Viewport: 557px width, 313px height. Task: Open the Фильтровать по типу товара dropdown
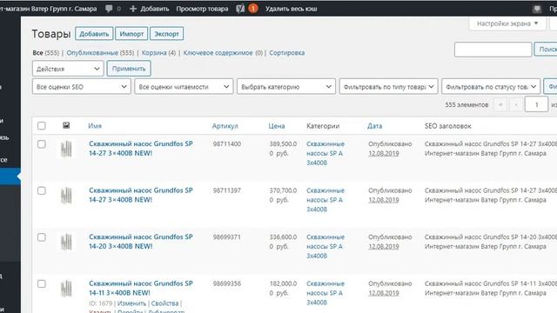point(388,87)
